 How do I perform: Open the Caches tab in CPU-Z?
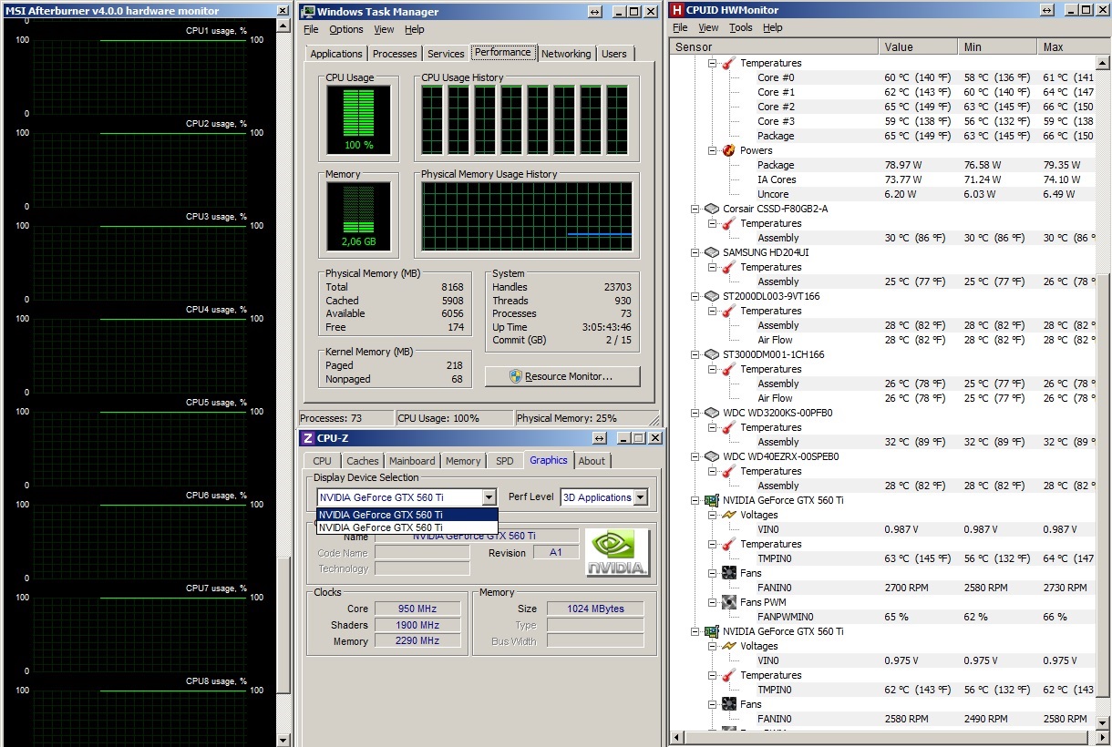pos(363,461)
